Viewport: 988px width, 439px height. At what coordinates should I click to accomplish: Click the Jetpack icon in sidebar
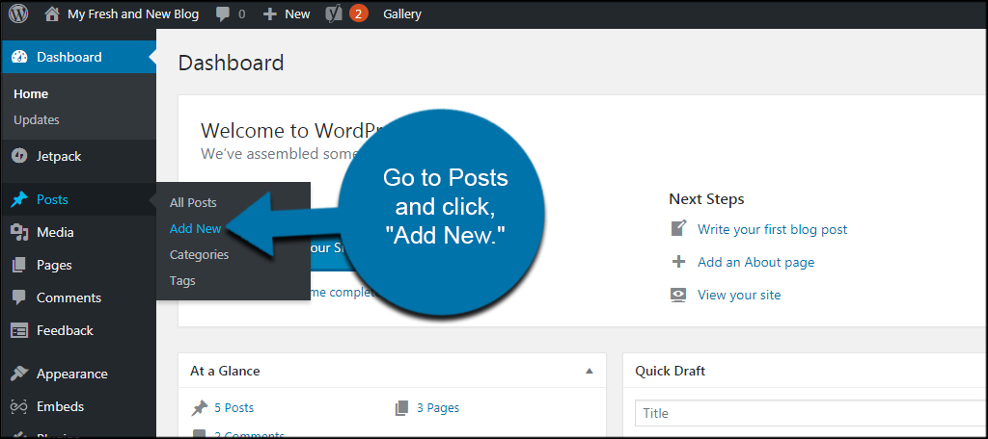pos(19,156)
